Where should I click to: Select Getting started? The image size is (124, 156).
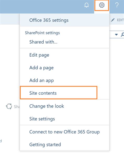click(65, 144)
